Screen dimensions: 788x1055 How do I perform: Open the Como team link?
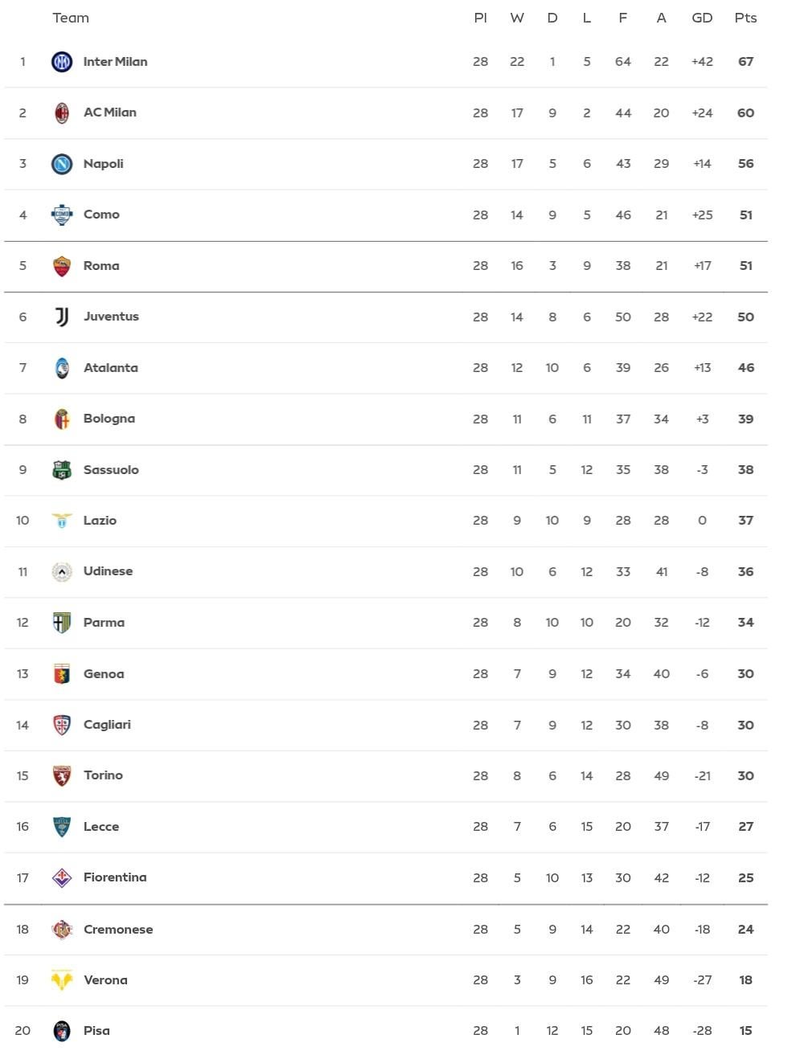pos(101,215)
